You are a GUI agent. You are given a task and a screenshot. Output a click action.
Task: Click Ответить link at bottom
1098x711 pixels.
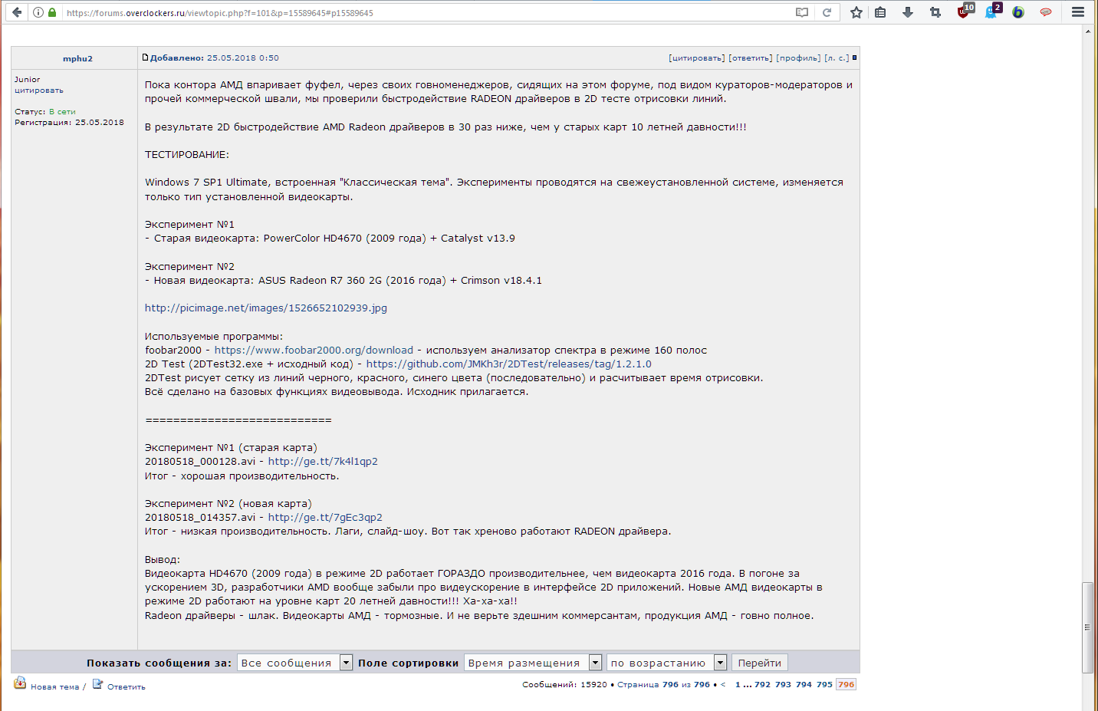(127, 687)
